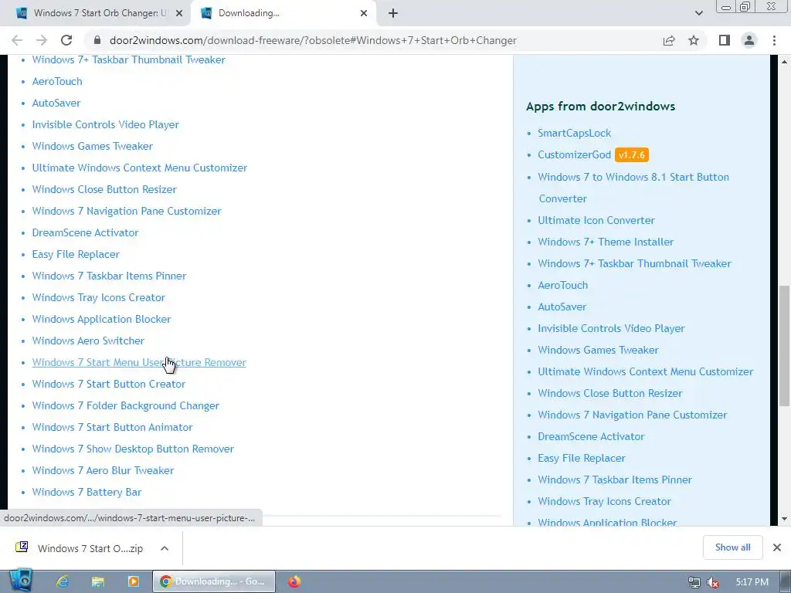Click the muted volume tray icon
This screenshot has width=791, height=593.
pyautogui.click(x=712, y=582)
